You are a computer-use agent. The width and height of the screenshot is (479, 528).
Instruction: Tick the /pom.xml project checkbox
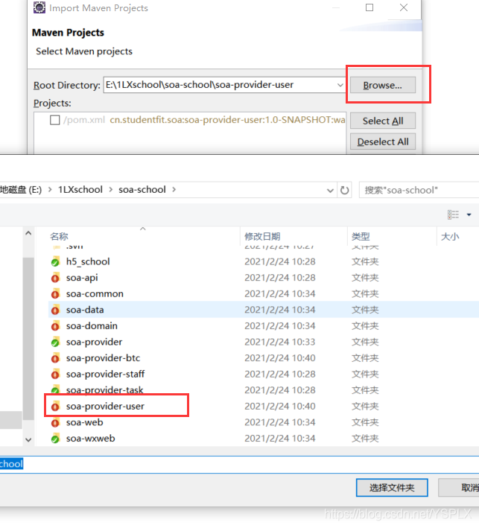click(54, 120)
